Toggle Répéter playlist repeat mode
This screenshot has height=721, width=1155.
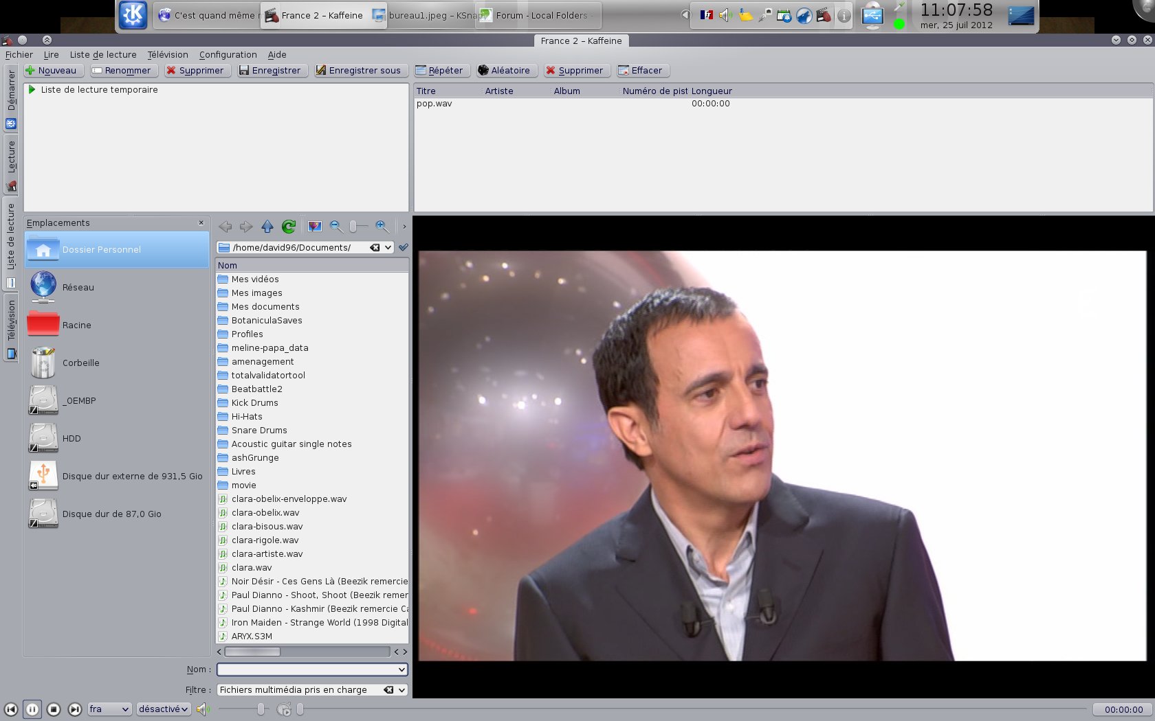click(439, 70)
